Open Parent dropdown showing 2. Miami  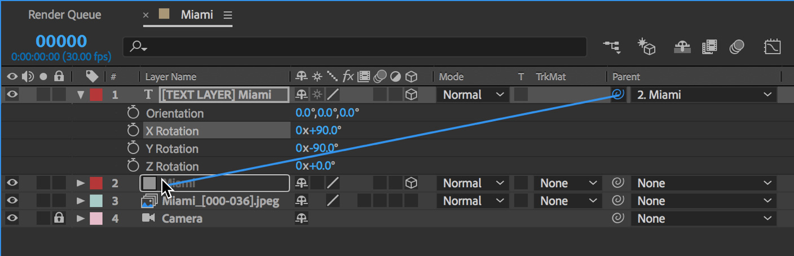pyautogui.click(x=703, y=95)
